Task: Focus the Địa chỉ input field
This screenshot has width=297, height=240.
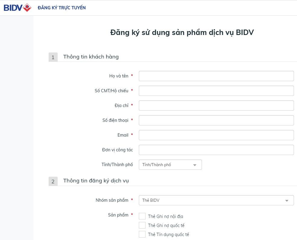Action: [x=216, y=106]
